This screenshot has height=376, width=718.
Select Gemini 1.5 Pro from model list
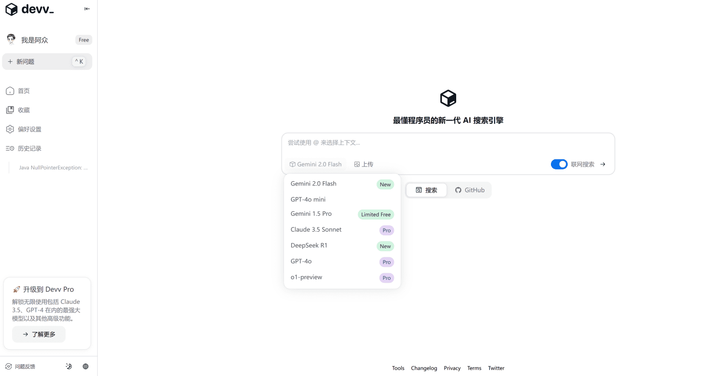pyautogui.click(x=342, y=214)
